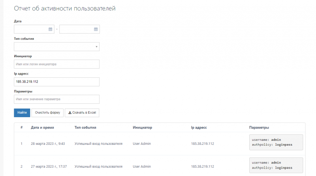Screen dimensions: 316x176
Task: Open the end date calendar icon
Action: click(96, 29)
